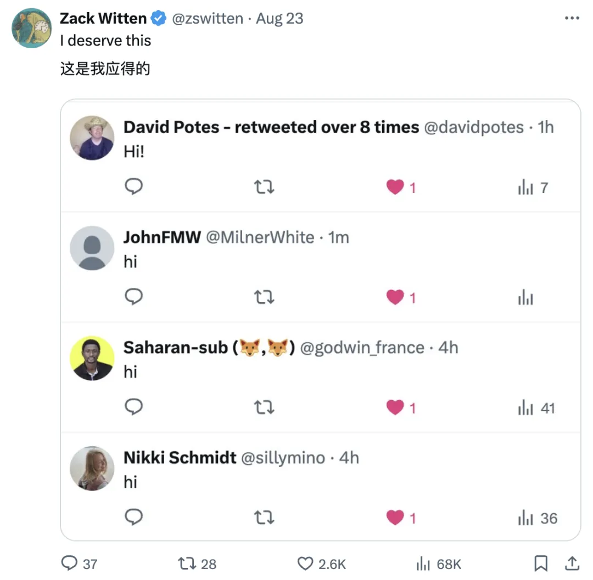593x580 pixels.
Task: Unlike JohnFMW's hi tweet via heart
Action: point(395,297)
